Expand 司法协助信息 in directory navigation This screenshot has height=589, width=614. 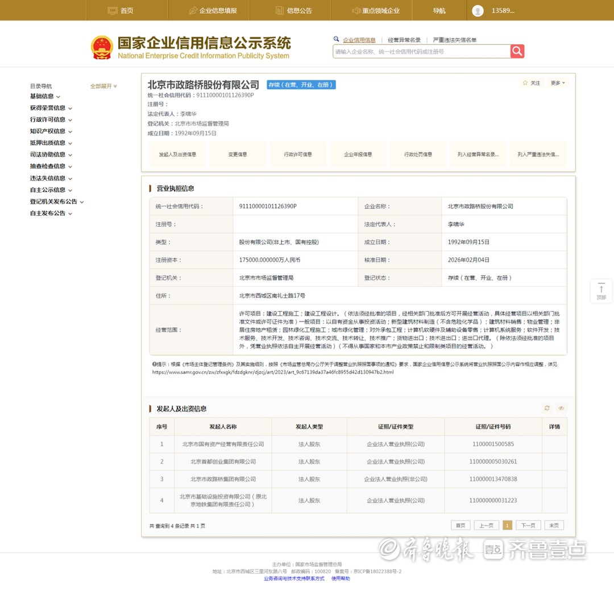51,155
